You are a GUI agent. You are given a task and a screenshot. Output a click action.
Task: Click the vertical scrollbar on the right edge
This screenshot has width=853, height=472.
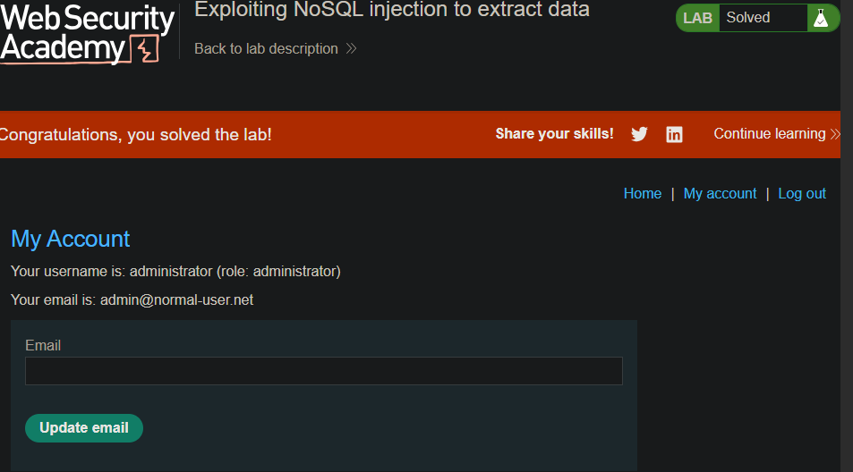(847, 236)
